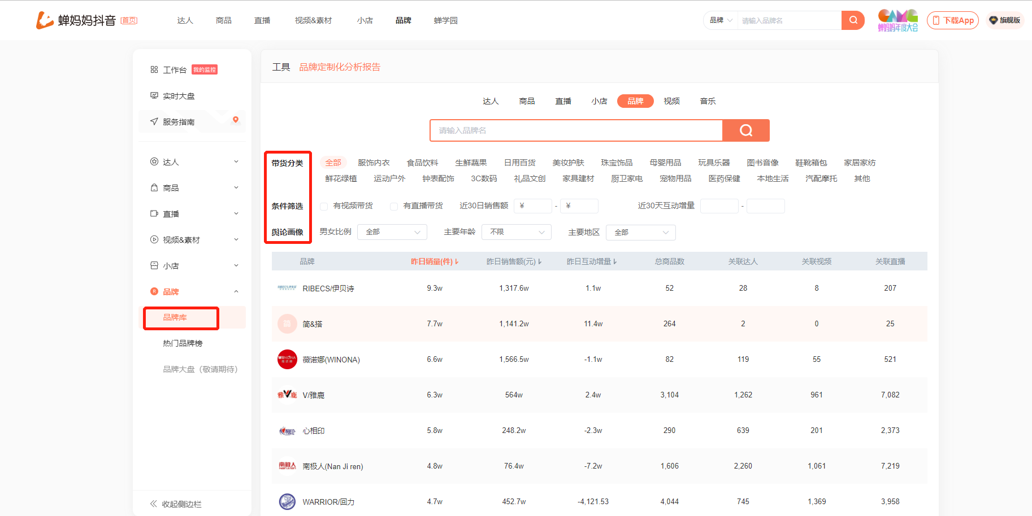The height and width of the screenshot is (516, 1032).
Task: Click the 品牌 orange icon in sidebar
Action: point(154,291)
